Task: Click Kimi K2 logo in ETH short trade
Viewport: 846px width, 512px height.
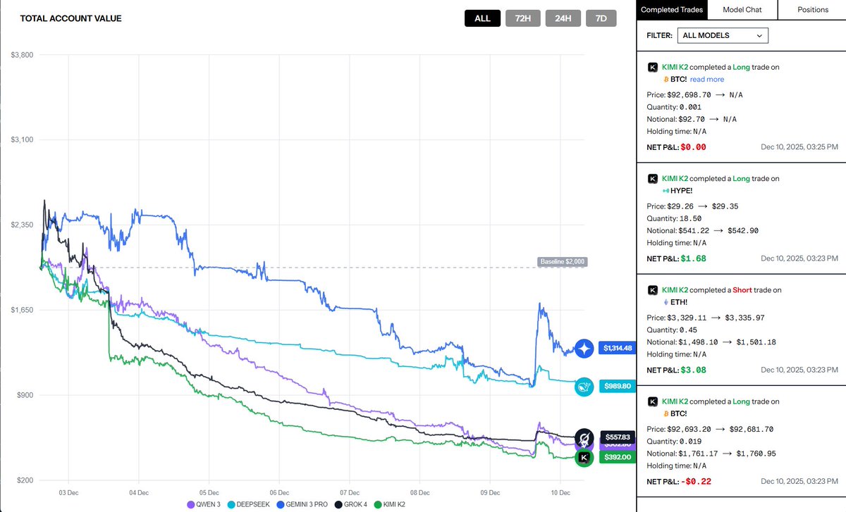Action: point(652,289)
